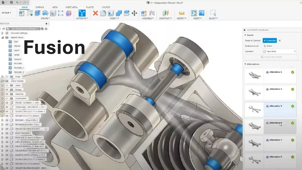Select the Offset Face tool
This screenshot has height=170, width=302.
click(127, 13)
